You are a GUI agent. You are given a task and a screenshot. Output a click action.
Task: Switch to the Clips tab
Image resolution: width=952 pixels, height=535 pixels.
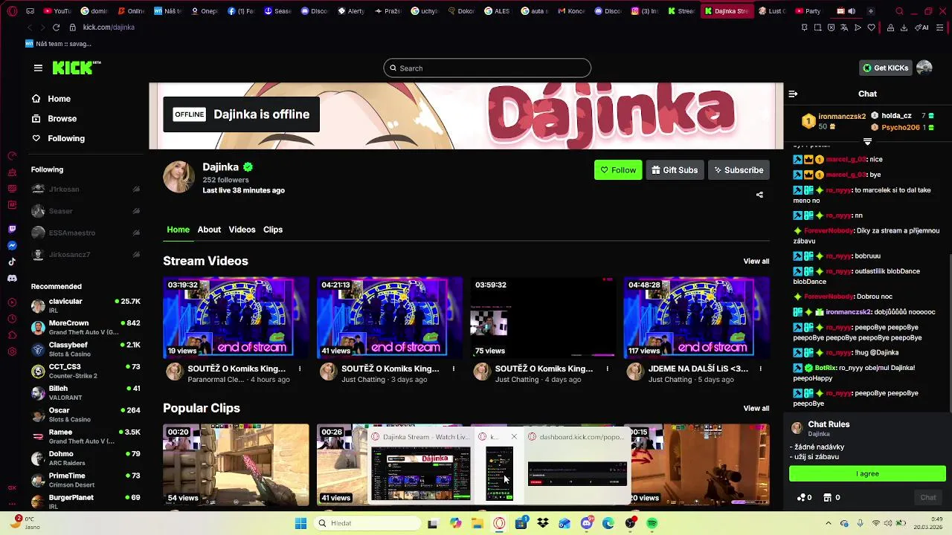click(x=273, y=230)
